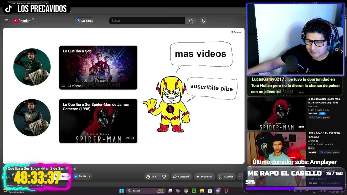
Task: Activate voice search microphone
Action: click(203, 21)
